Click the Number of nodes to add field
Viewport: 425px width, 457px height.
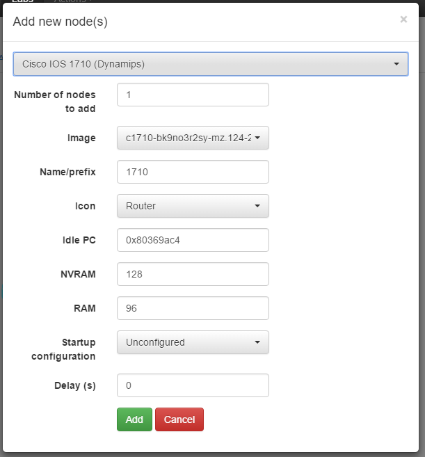pyautogui.click(x=193, y=95)
